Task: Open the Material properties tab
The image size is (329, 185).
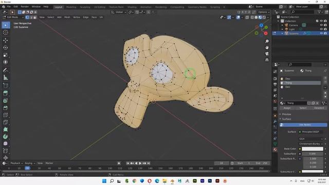Action: pos(275,150)
